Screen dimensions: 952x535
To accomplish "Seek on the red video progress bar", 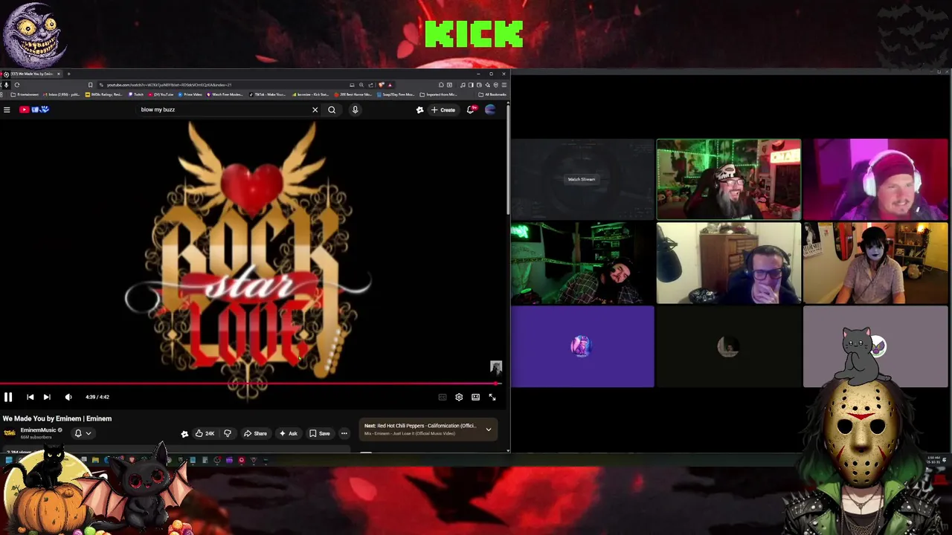I will (249, 384).
